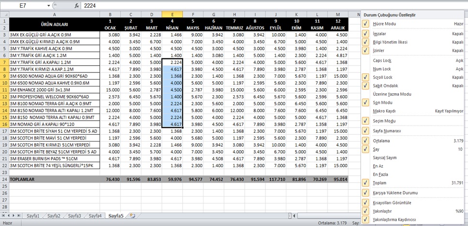Open the Name Box dropdown arrow
Screen dimensions: 468x226
48,6
